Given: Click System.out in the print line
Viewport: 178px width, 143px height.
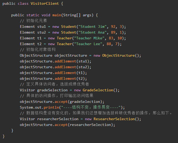Looking at the screenshot, I should [x=31, y=108].
